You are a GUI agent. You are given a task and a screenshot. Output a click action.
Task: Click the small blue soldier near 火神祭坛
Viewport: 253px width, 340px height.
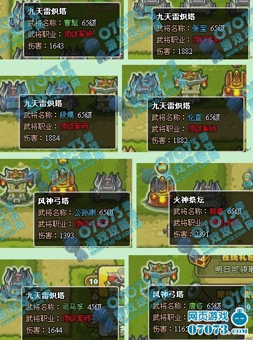pyautogui.click(x=247, y=181)
